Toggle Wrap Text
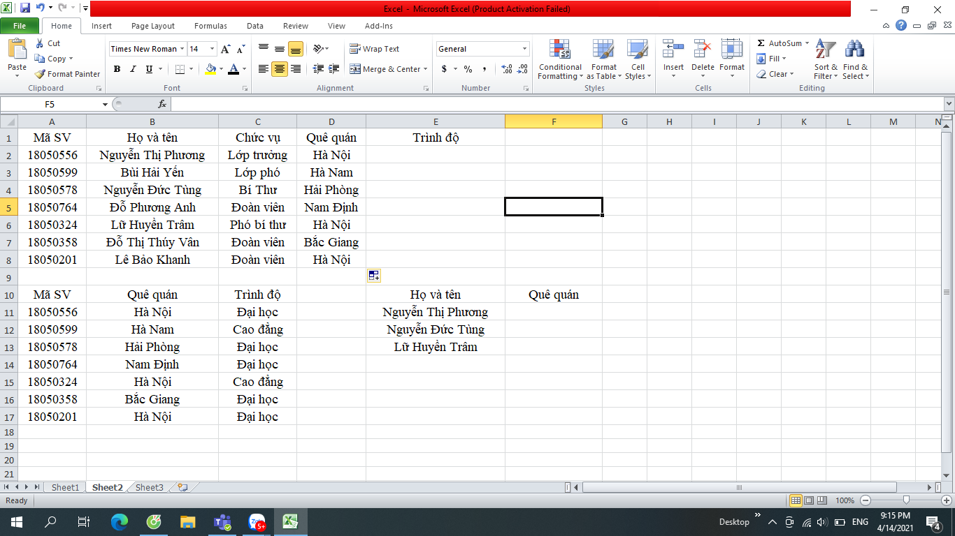The width and height of the screenshot is (955, 536). pyautogui.click(x=375, y=49)
